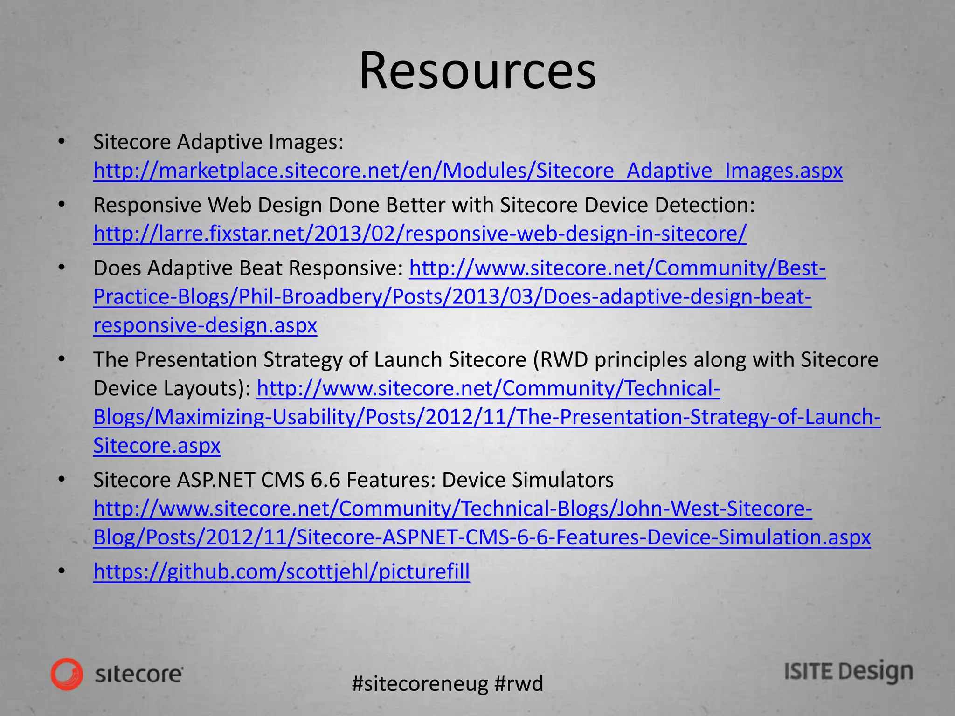955x716 pixels.
Task: Click the Resources slide title
Action: point(477,70)
